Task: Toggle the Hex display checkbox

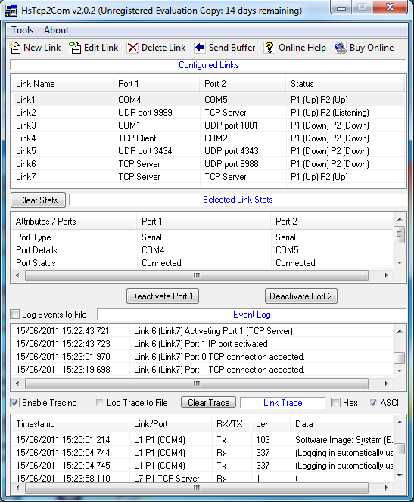Action: pos(335,403)
